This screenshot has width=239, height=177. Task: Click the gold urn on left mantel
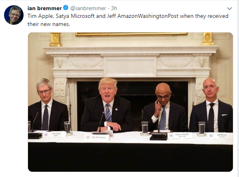tap(56, 39)
